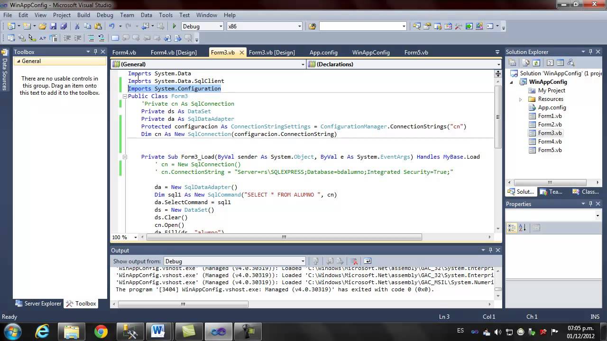Toggle auto-hide pin on Toolbox panel

[95, 52]
